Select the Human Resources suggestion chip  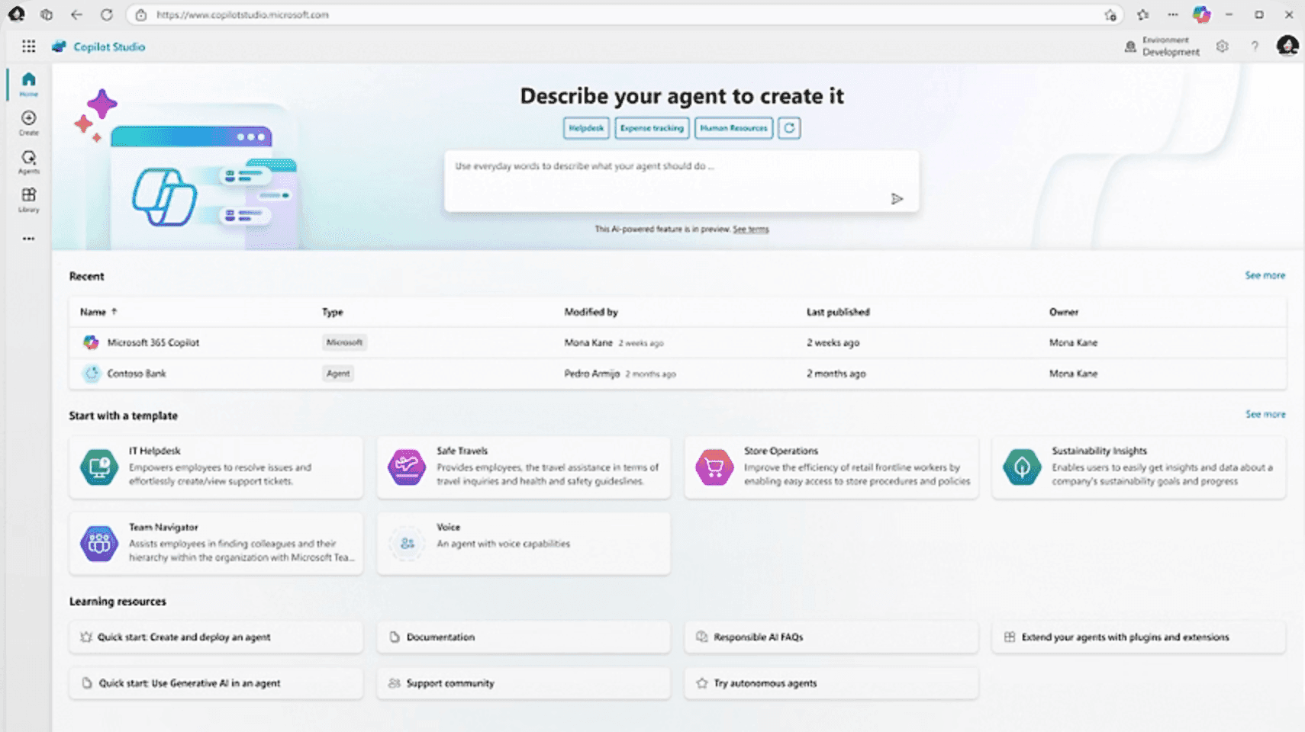[733, 128]
